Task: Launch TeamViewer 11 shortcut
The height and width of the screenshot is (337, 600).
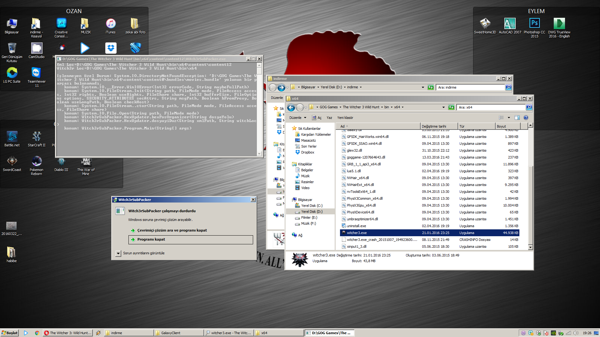Action: (x=37, y=77)
